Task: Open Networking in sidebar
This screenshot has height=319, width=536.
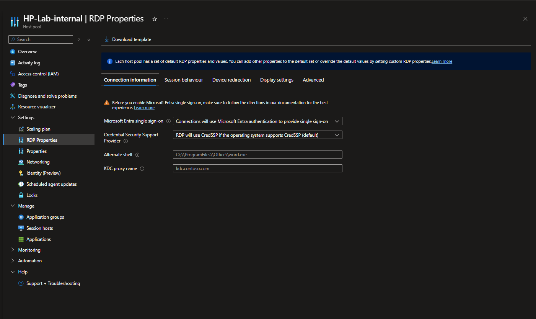Action: coord(38,162)
